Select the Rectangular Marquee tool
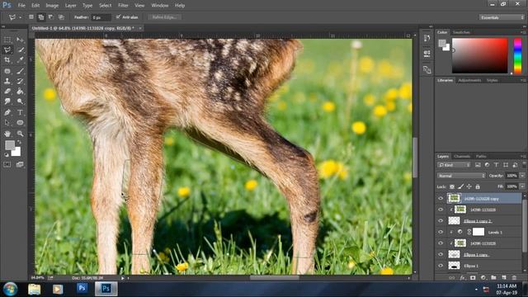 click(x=7, y=40)
